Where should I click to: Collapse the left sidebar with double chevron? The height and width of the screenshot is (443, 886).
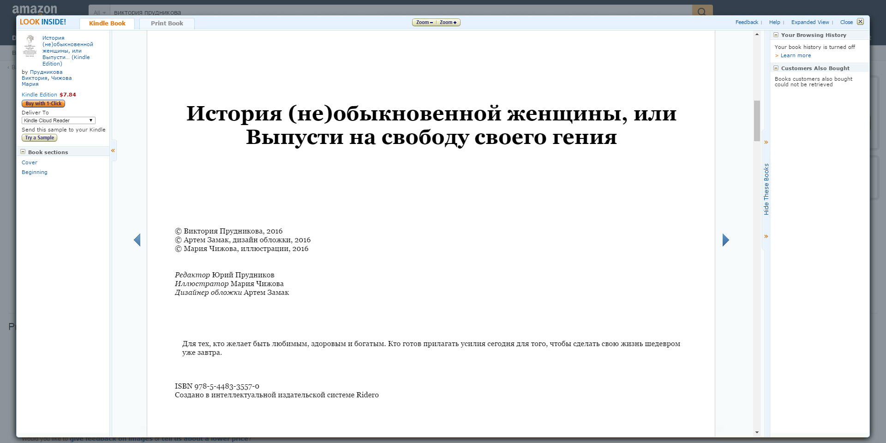click(113, 151)
